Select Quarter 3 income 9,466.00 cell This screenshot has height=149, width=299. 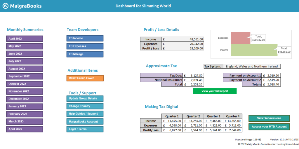tap(213, 121)
